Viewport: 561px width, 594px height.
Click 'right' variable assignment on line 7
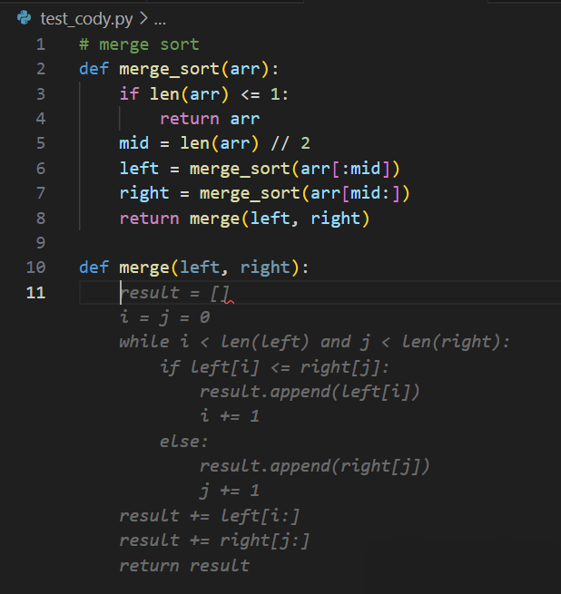144,193
